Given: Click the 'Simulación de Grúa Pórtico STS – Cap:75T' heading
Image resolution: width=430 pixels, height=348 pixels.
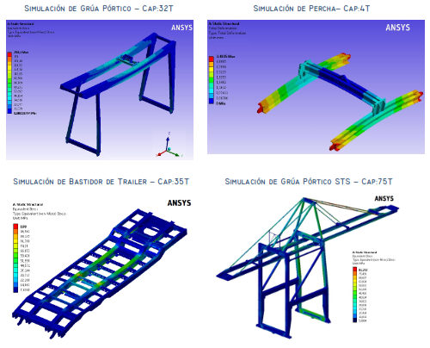Looking at the screenshot, I should point(309,182).
